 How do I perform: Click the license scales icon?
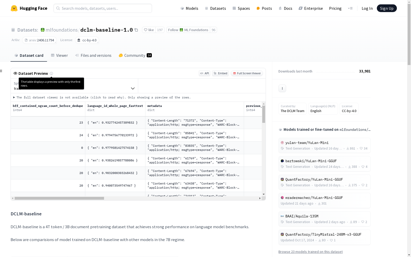[x=79, y=40]
